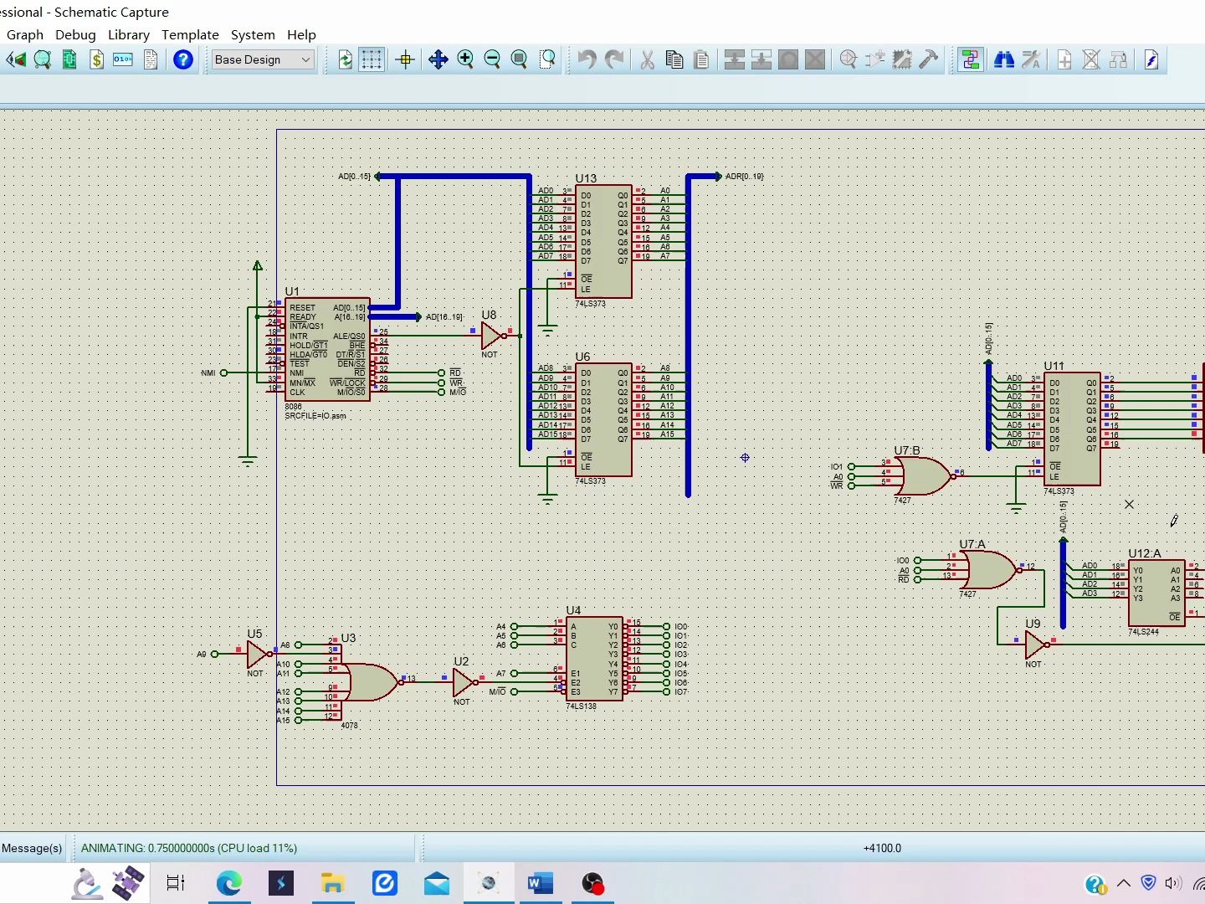The image size is (1205, 904).
Task: Toggle the grid dots display button
Action: (x=372, y=59)
